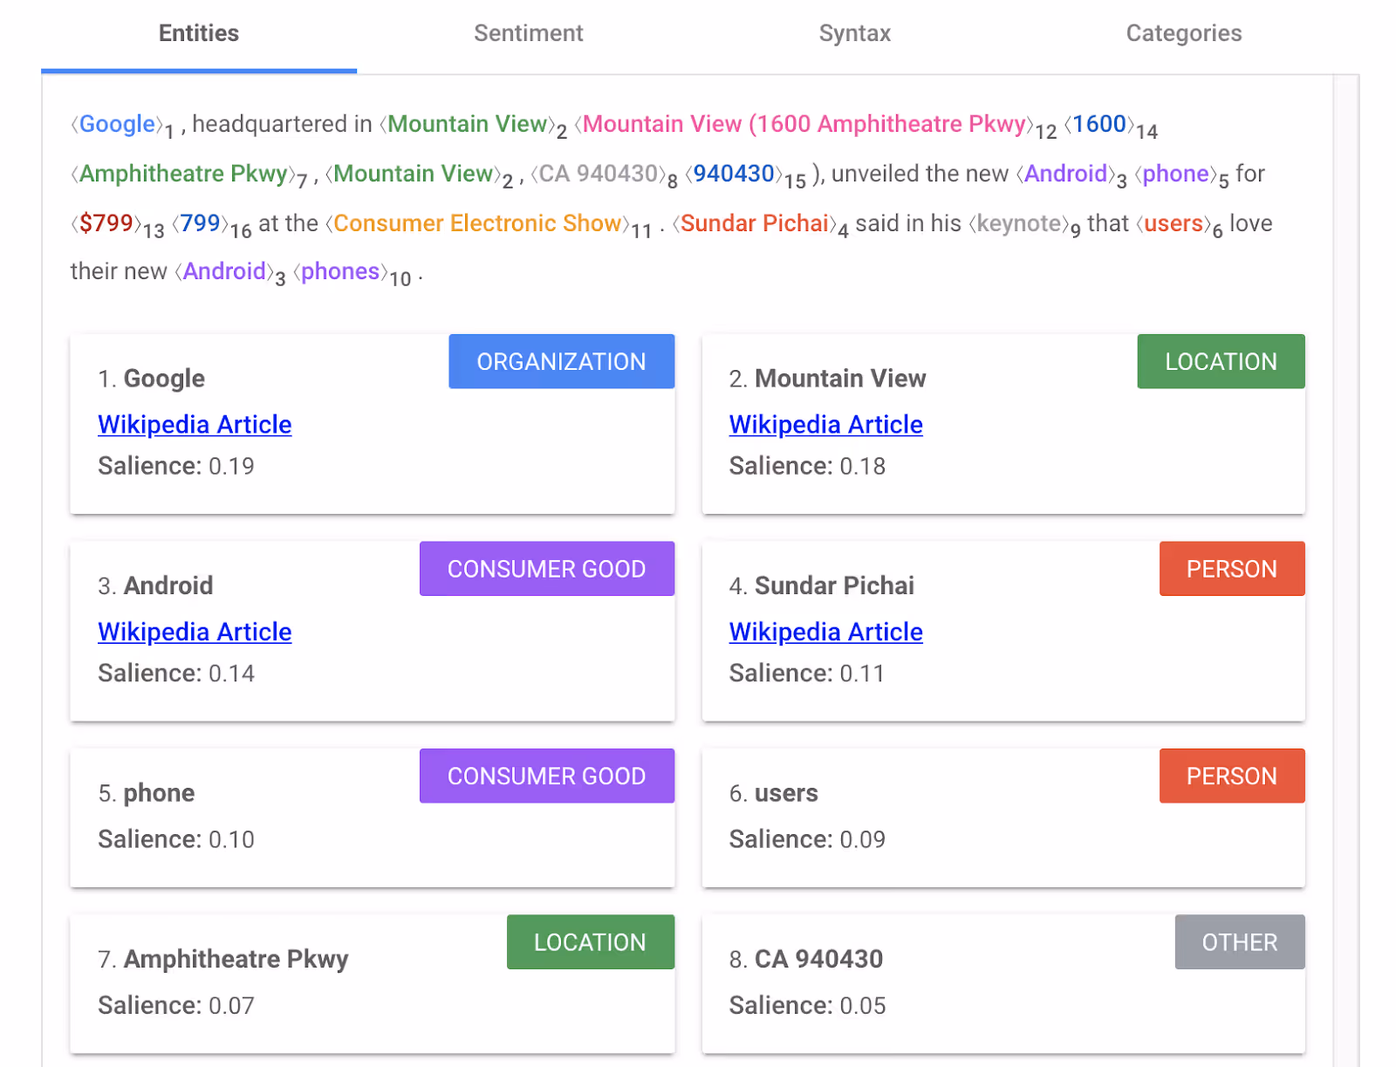Open Sundar Pichai's Wikipedia Article link
This screenshot has width=1396, height=1067.
pos(825,632)
